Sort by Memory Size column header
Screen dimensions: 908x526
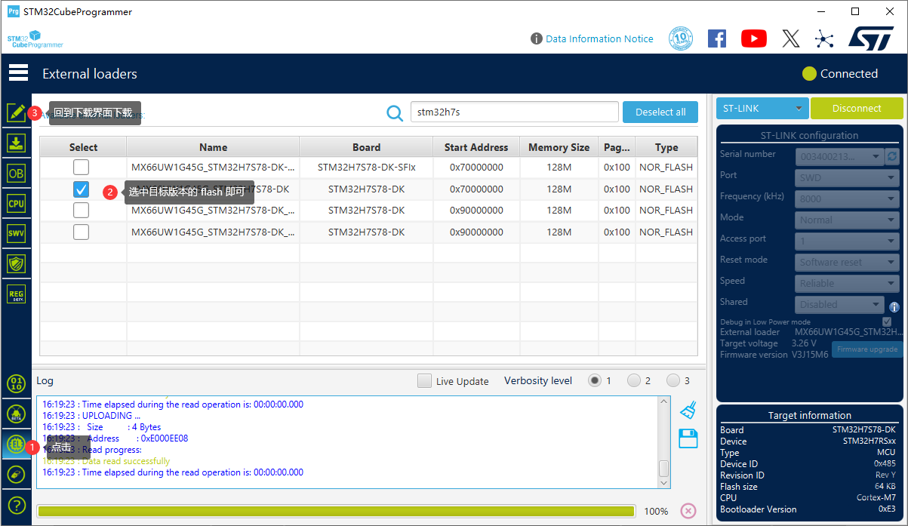pos(559,147)
